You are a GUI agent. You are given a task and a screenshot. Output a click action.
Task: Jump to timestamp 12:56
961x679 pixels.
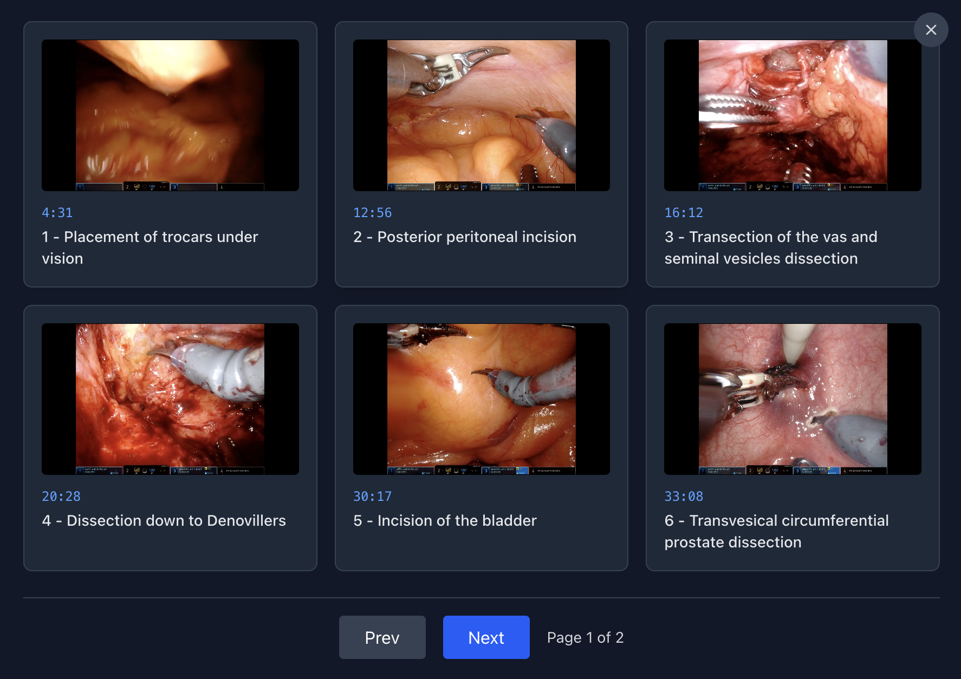[x=372, y=213]
